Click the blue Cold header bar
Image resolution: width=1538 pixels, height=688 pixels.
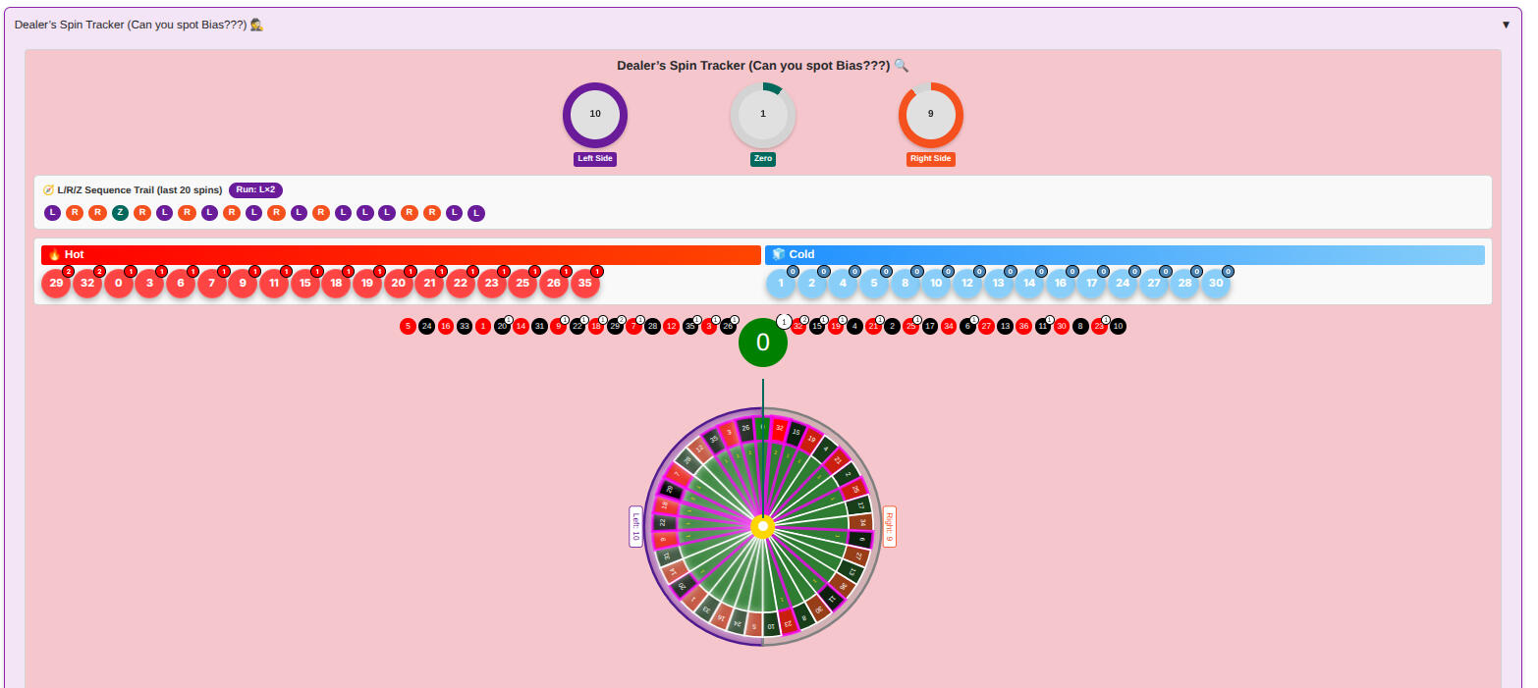coord(1125,255)
